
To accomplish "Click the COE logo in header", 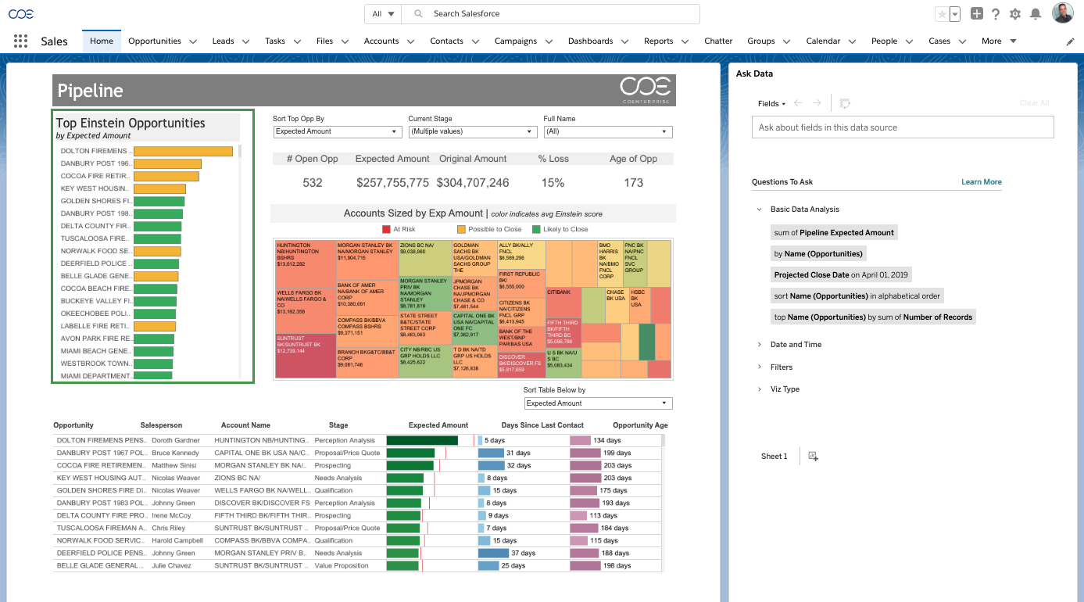I will (21, 14).
